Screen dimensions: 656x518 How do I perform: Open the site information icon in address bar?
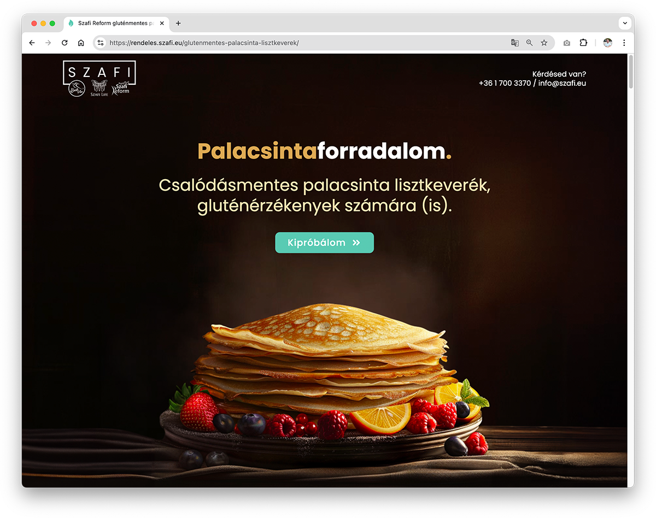coord(100,43)
